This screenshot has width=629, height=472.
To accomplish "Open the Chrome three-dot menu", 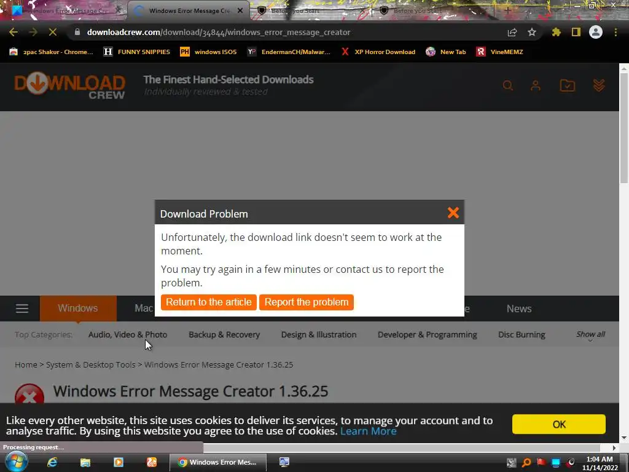I will point(615,32).
